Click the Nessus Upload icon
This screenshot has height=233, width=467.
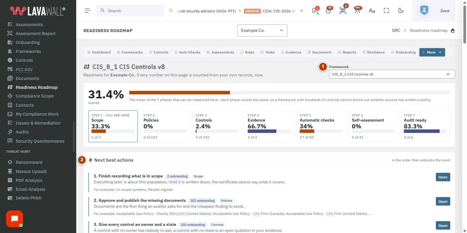click(10, 171)
